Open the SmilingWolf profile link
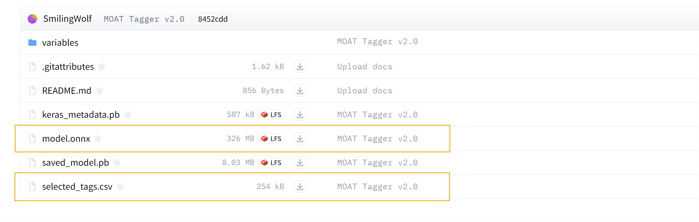 coord(68,19)
